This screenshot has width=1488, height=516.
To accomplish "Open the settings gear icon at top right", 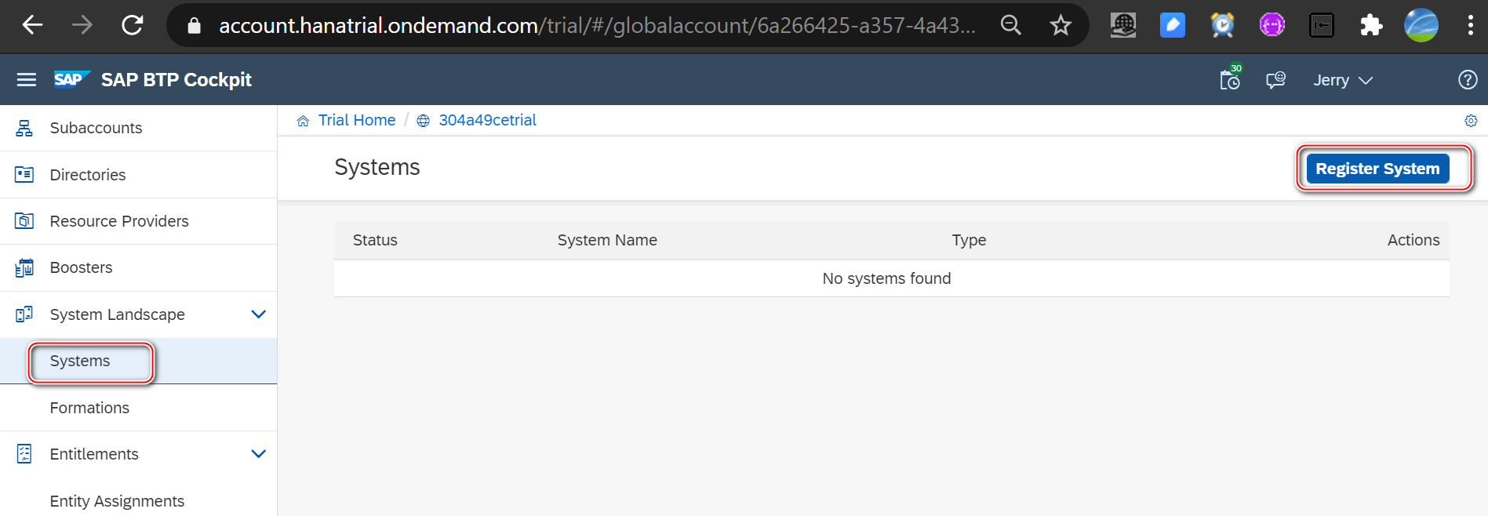I will [1471, 121].
